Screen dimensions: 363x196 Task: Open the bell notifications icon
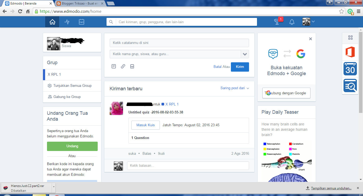[x=292, y=22]
